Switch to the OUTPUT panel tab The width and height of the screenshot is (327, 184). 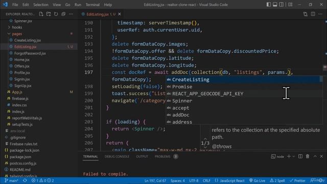coord(142,156)
